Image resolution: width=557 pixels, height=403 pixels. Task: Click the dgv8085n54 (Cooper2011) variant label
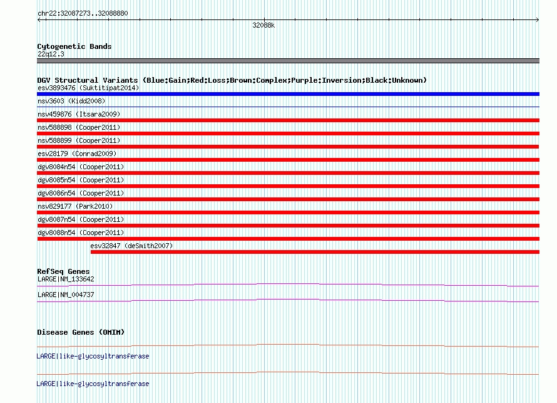tap(81, 180)
